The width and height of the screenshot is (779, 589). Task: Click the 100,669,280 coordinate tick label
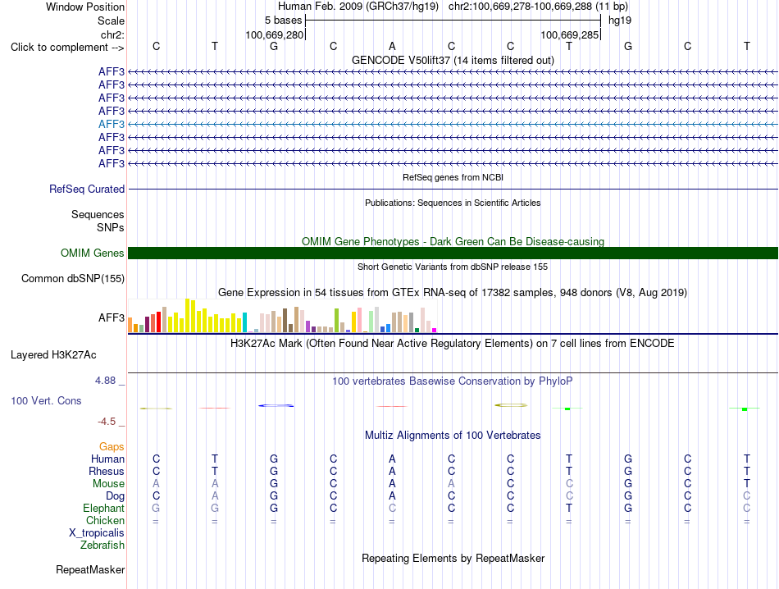pos(274,34)
